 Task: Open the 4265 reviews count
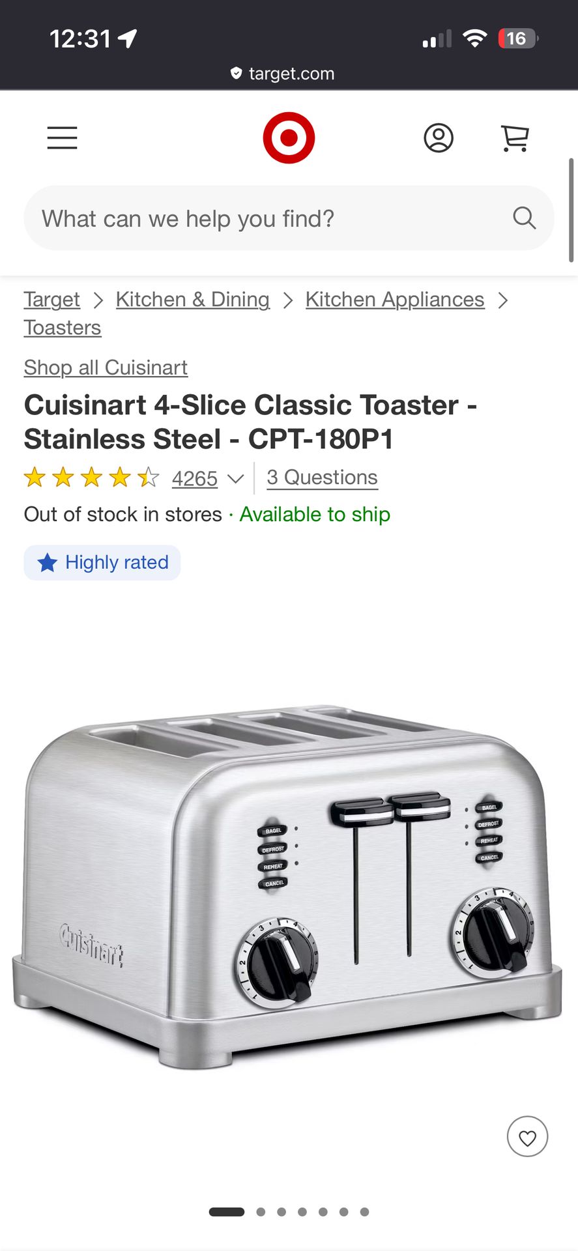(x=194, y=479)
